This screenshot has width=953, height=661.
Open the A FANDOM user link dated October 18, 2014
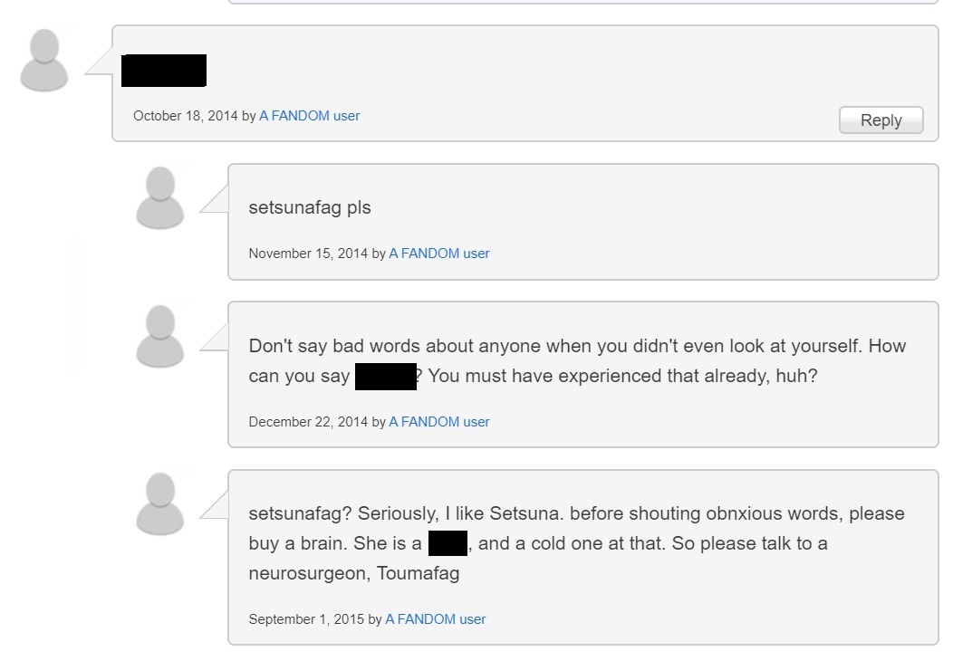309,116
